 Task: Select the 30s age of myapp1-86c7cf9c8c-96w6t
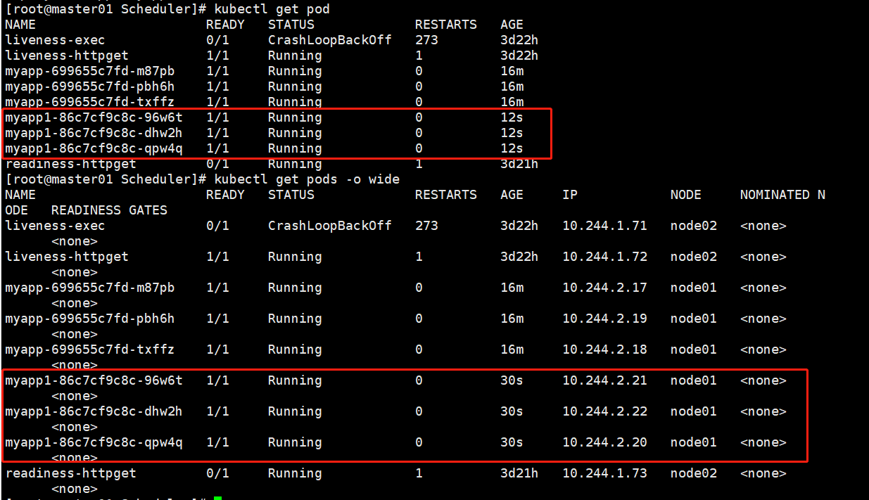coord(512,380)
